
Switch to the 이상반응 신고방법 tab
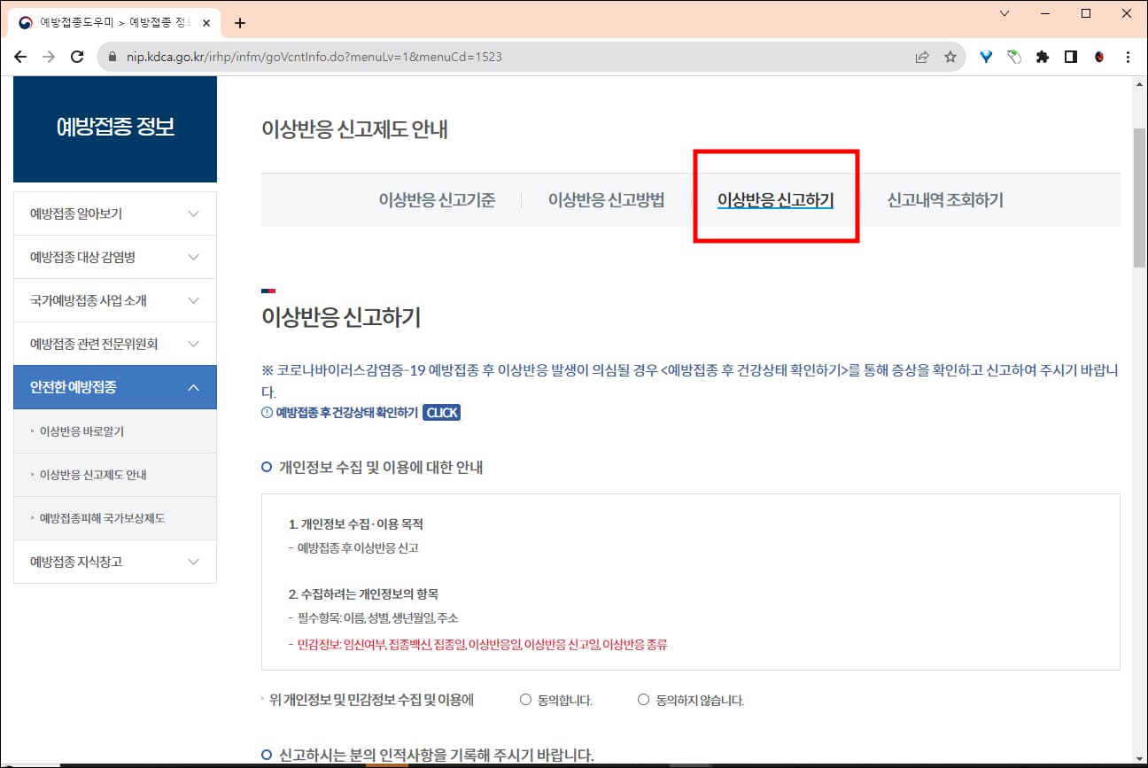point(606,200)
